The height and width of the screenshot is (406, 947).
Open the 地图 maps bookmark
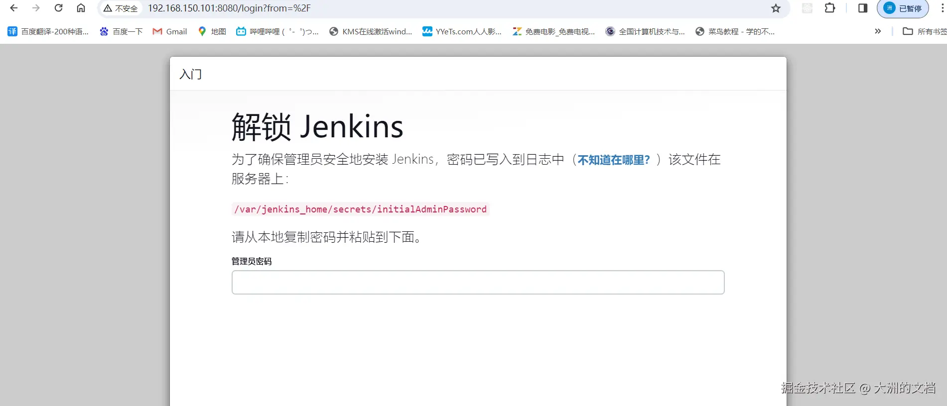click(212, 31)
